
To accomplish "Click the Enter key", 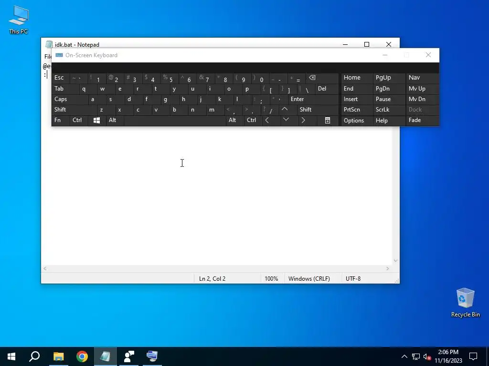I will (313, 99).
